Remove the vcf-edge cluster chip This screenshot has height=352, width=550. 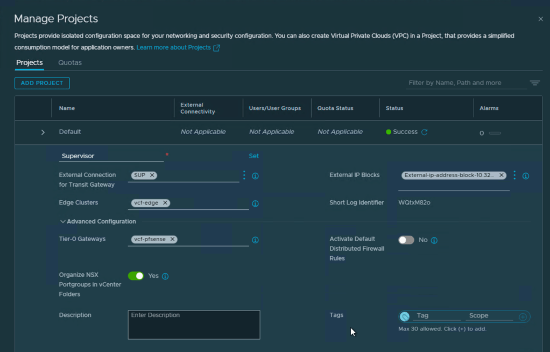point(165,203)
